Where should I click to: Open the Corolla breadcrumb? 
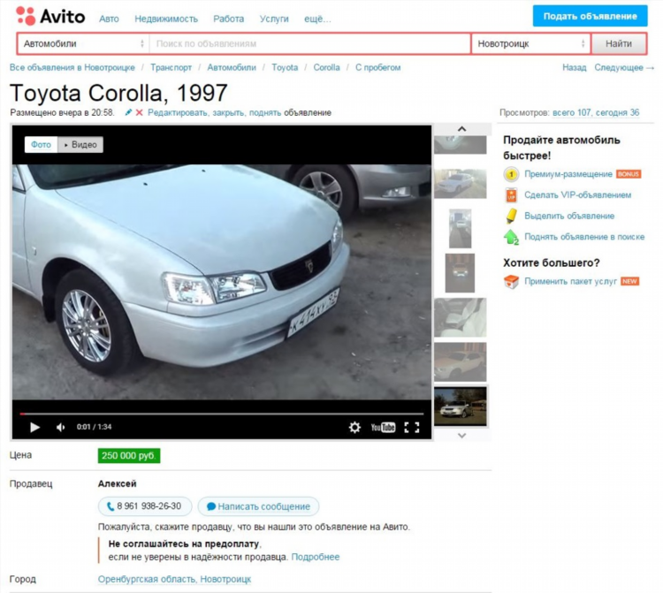click(326, 68)
